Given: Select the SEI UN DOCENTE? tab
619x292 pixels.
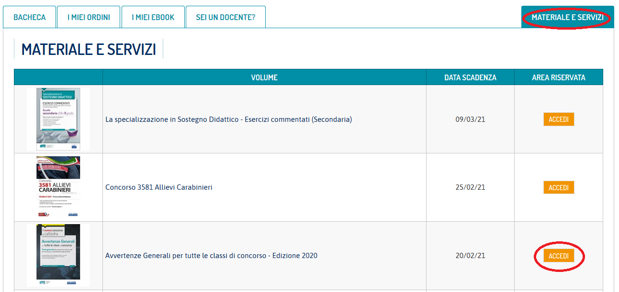Looking at the screenshot, I should (x=225, y=17).
